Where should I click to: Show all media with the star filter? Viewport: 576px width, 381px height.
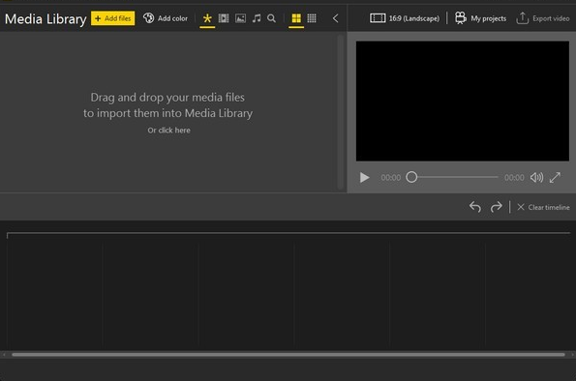point(207,18)
